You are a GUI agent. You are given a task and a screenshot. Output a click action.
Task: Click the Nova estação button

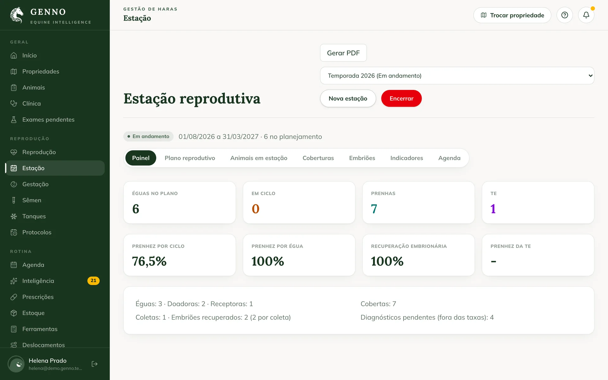tap(348, 98)
